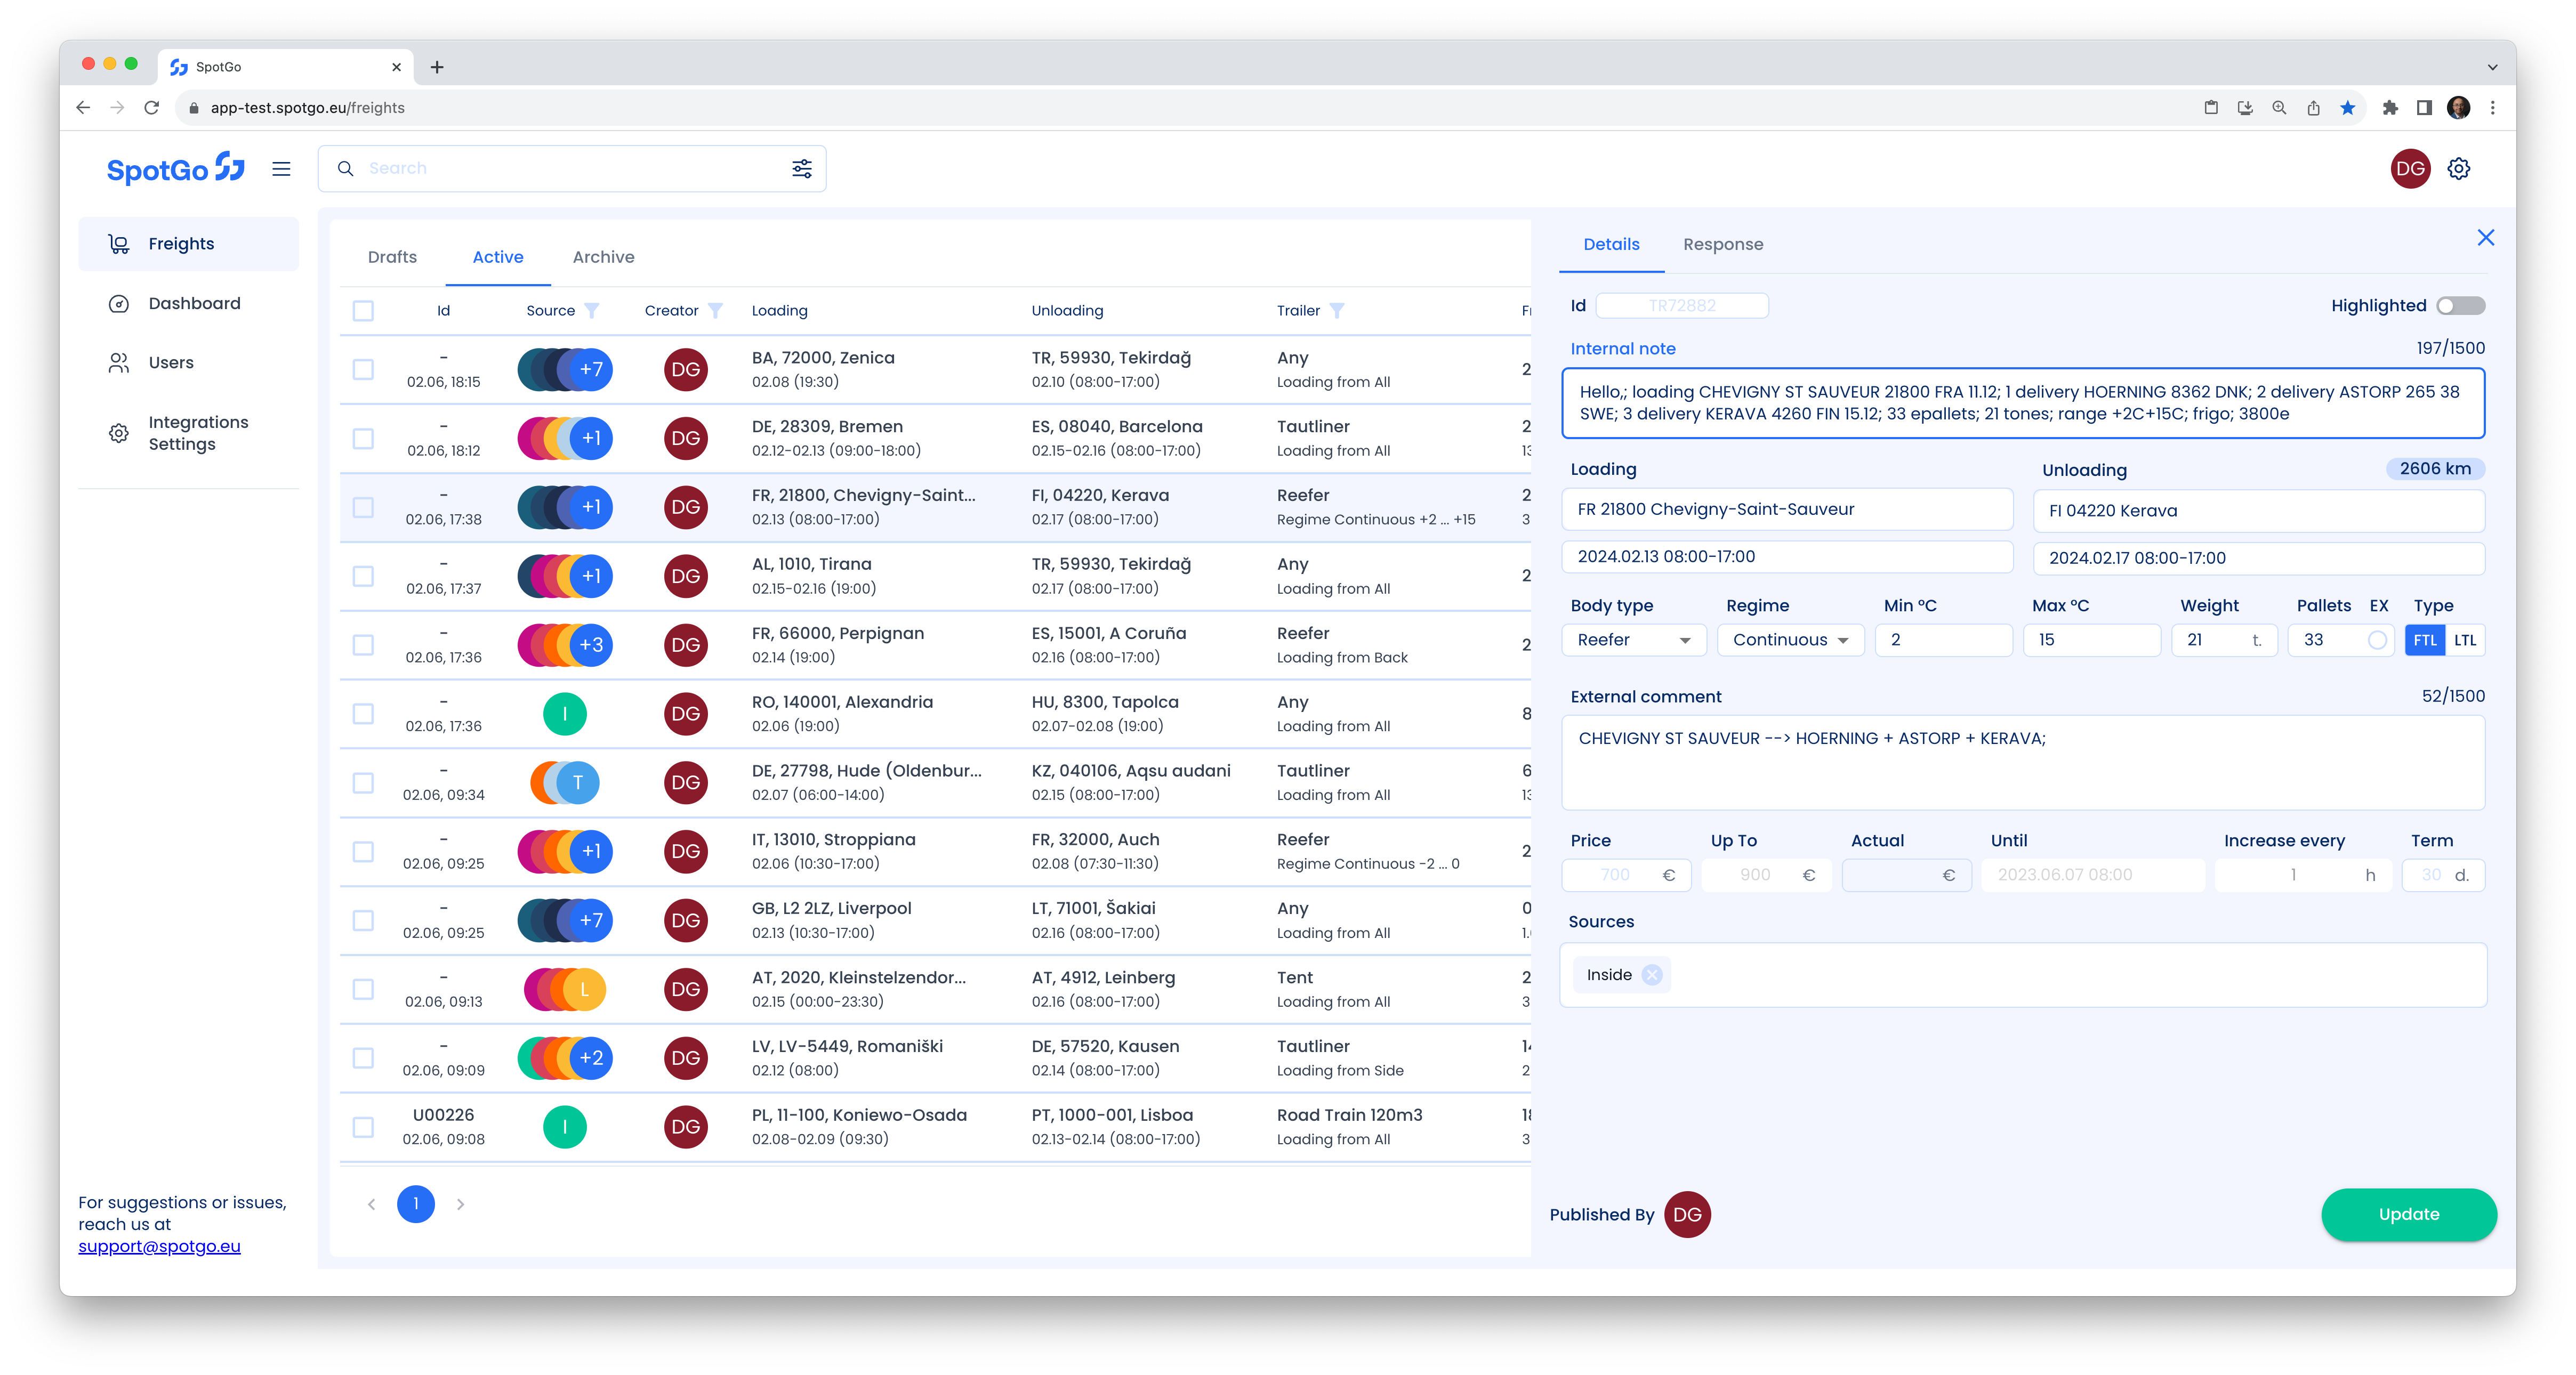Filter by Source column funnel icon
Image resolution: width=2576 pixels, height=1375 pixels.
(x=592, y=311)
